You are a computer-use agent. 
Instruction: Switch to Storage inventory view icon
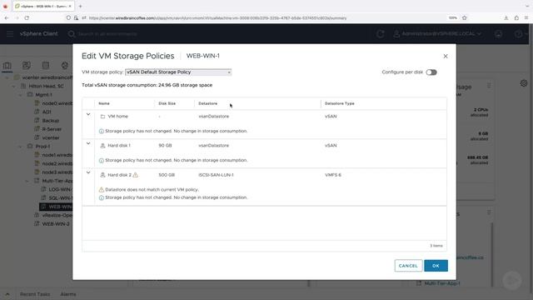(46, 65)
